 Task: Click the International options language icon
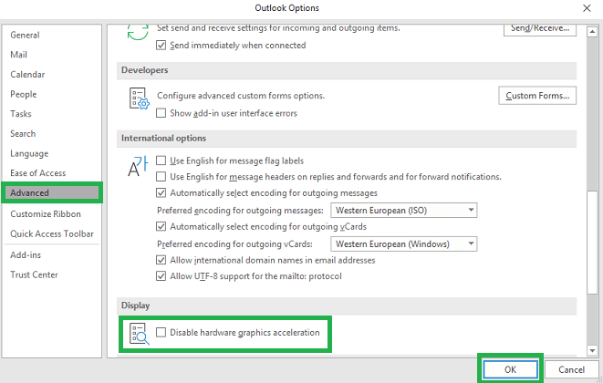pyautogui.click(x=138, y=166)
